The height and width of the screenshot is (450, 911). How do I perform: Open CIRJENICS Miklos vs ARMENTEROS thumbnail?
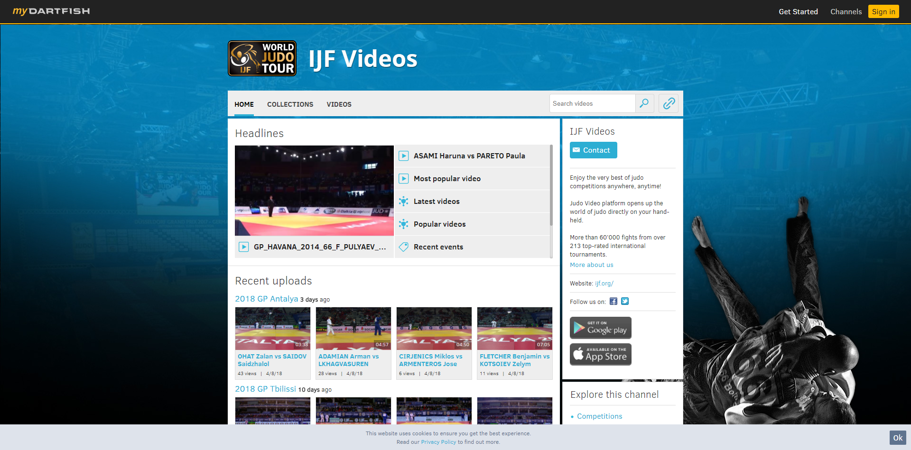pyautogui.click(x=434, y=329)
